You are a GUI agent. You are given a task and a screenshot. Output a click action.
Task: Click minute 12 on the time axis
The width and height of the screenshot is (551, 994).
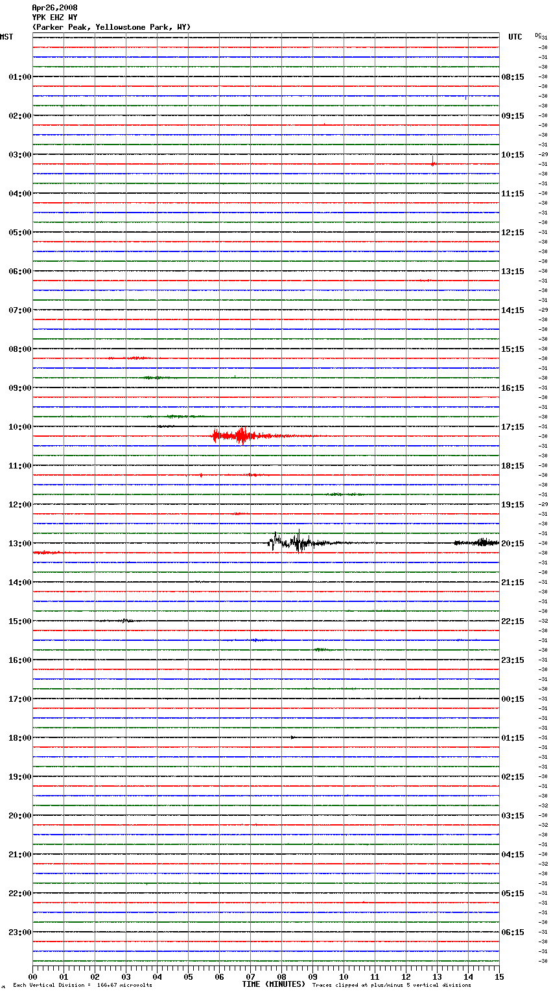pos(406,977)
